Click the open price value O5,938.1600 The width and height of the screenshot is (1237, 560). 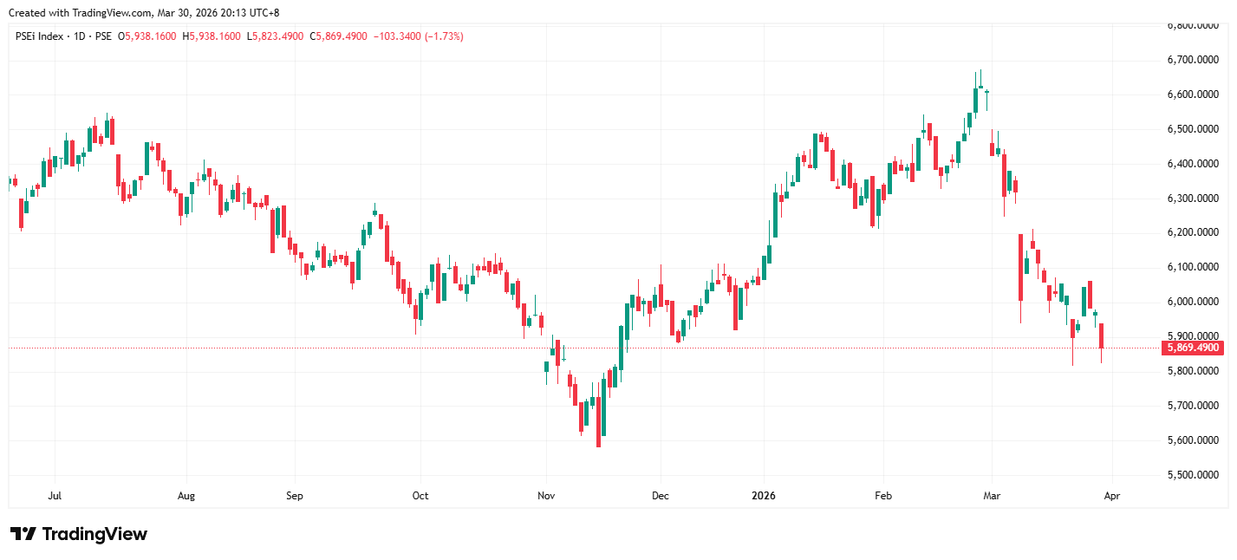(147, 36)
